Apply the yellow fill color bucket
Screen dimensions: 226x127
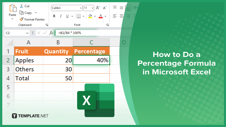(x=90, y=16)
